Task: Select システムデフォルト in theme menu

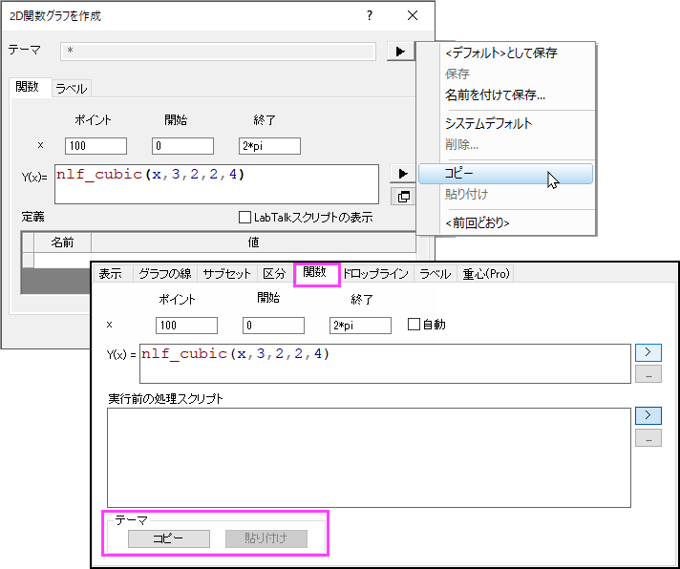Action: pos(488,123)
